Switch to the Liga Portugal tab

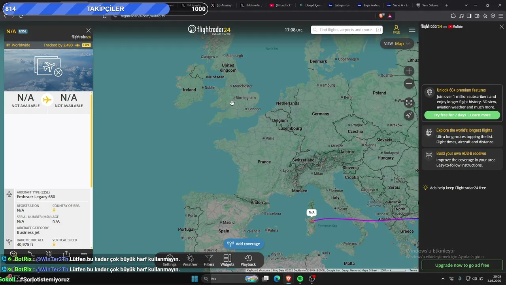(x=369, y=5)
